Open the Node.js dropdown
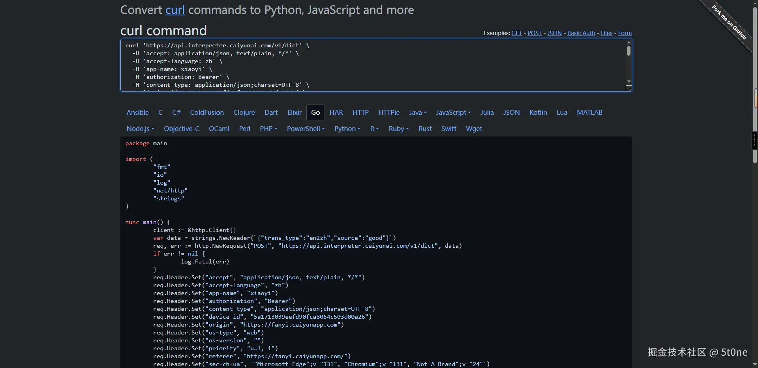Image resolution: width=758 pixels, height=368 pixels. tap(140, 129)
